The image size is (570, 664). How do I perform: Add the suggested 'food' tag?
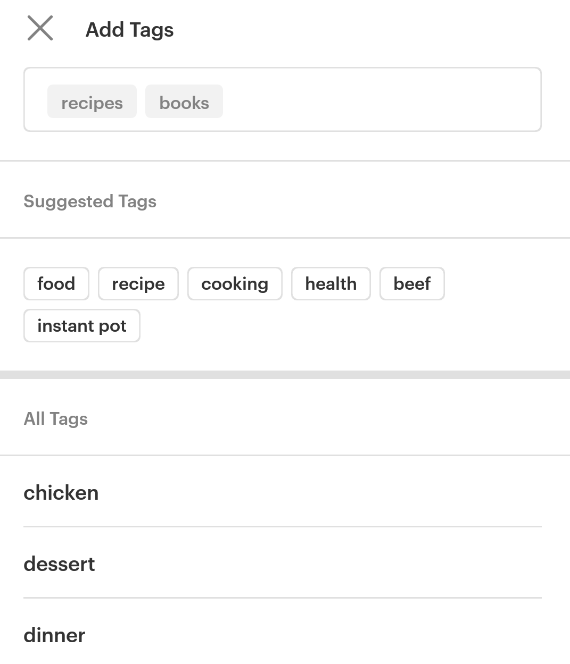pyautogui.click(x=56, y=284)
